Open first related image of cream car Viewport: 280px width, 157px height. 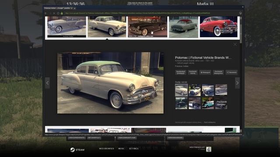[181, 90]
